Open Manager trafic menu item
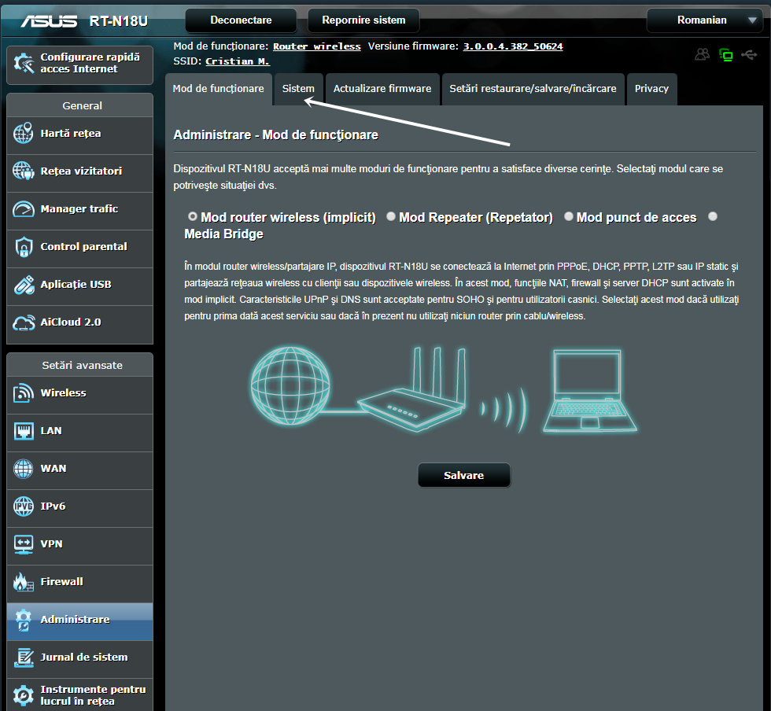 tap(80, 209)
